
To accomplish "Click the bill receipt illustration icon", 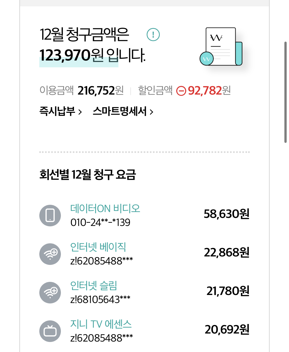I will [x=221, y=47].
